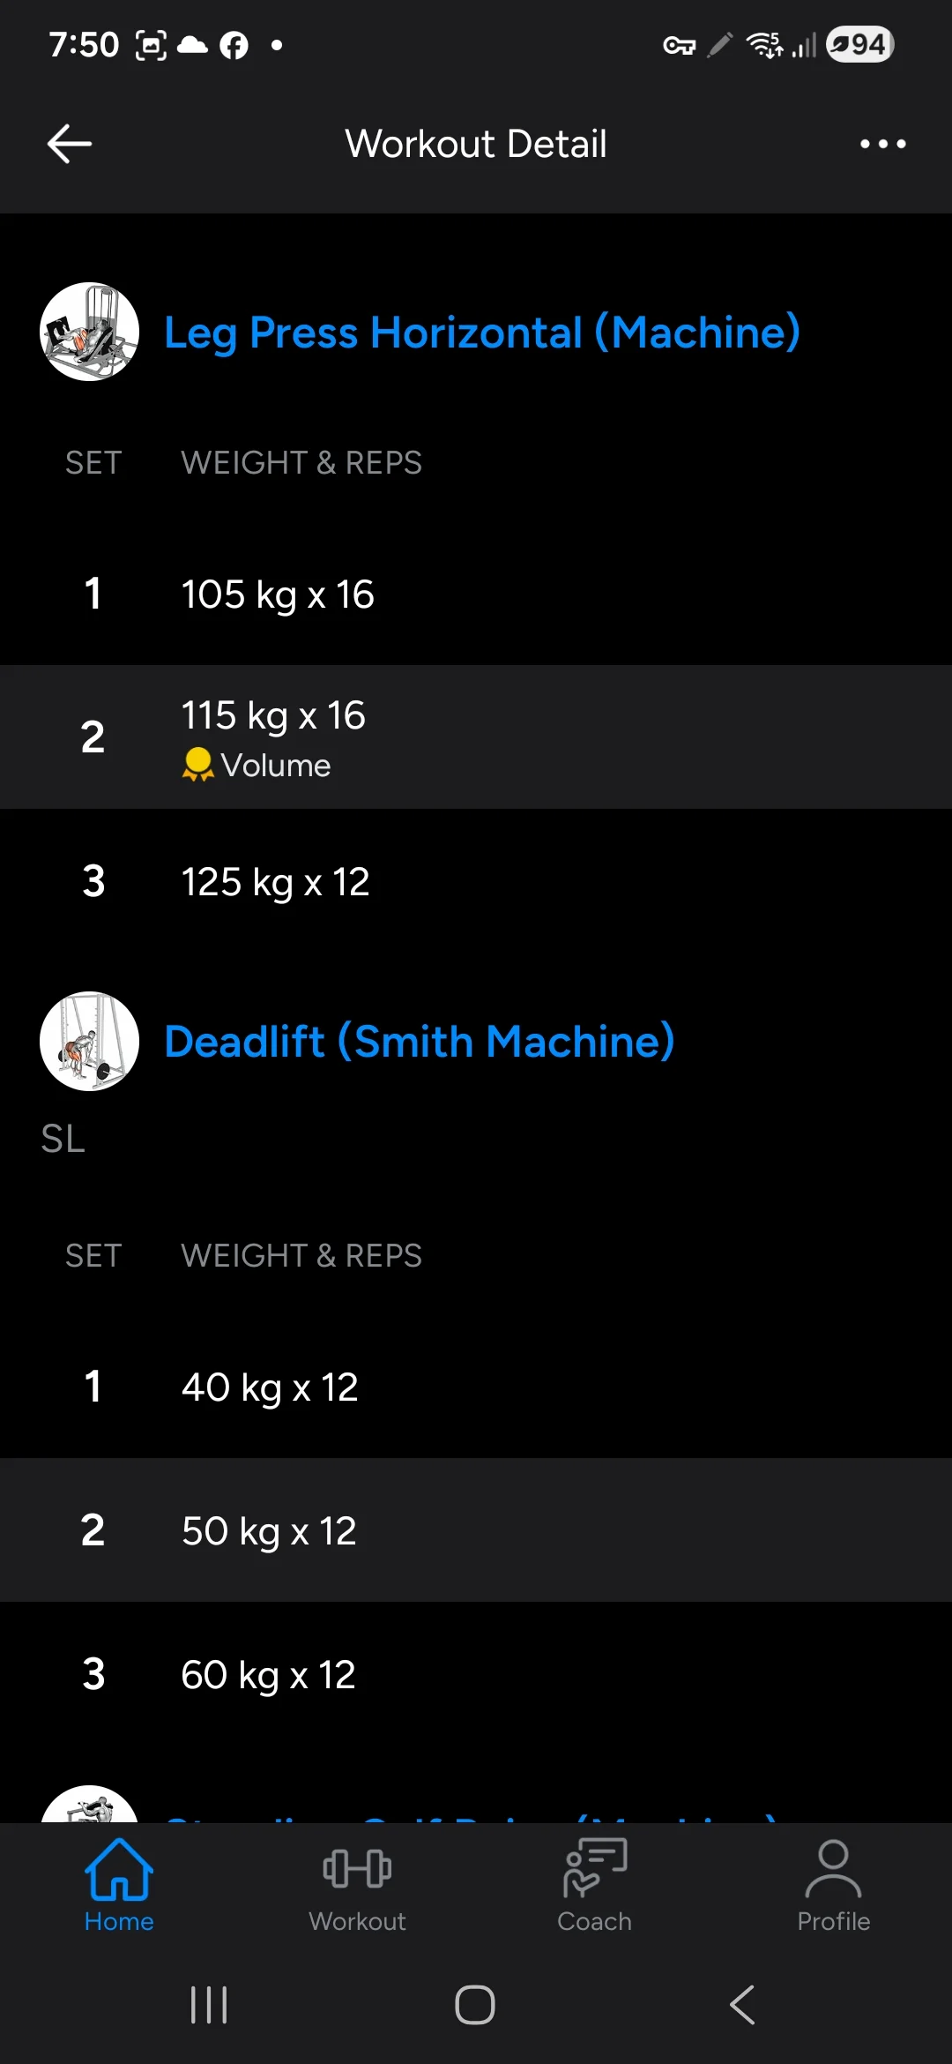
Task: Select leg press set 3, 125 kg x 12
Action: 476,881
